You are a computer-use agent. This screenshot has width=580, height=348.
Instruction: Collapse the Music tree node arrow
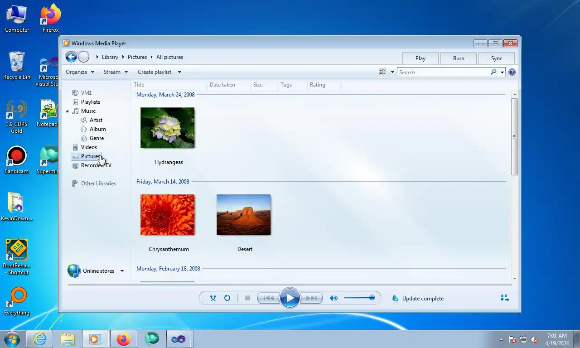[68, 111]
